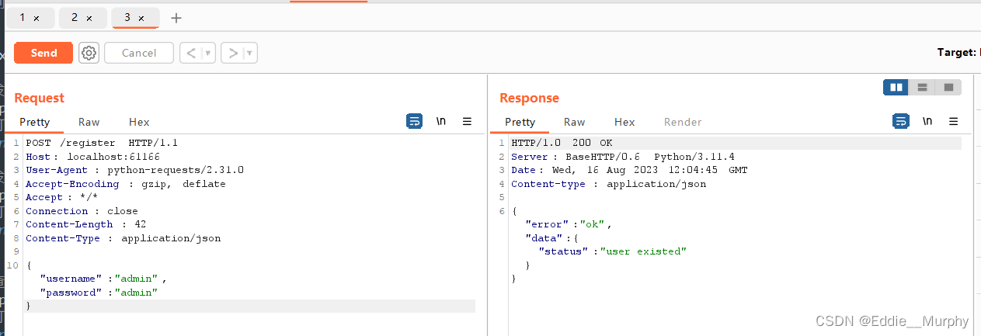Viewport: 981px width, 336px height.
Task: Click the Send button
Action: click(43, 53)
